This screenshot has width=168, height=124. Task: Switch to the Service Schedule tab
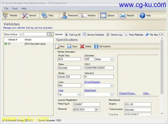tap(93, 35)
